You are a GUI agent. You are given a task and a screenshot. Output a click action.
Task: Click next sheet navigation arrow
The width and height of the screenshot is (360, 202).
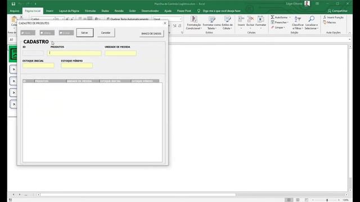pyautogui.click(x=20, y=195)
